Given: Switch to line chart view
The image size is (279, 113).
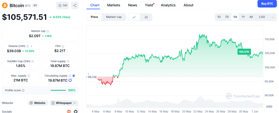Looking at the screenshot, I should [x=134, y=17].
